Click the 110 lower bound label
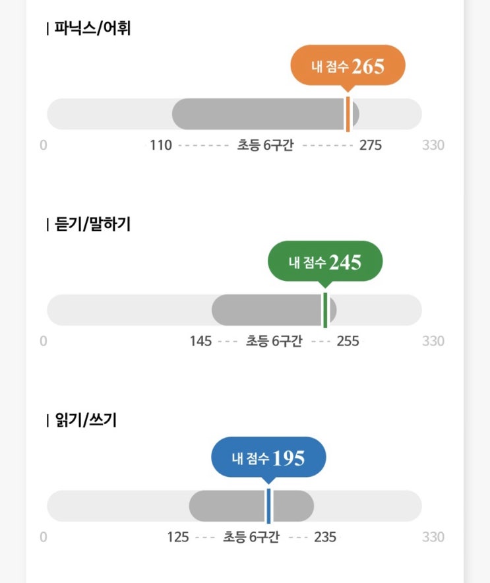The height and width of the screenshot is (583, 490). click(x=160, y=145)
